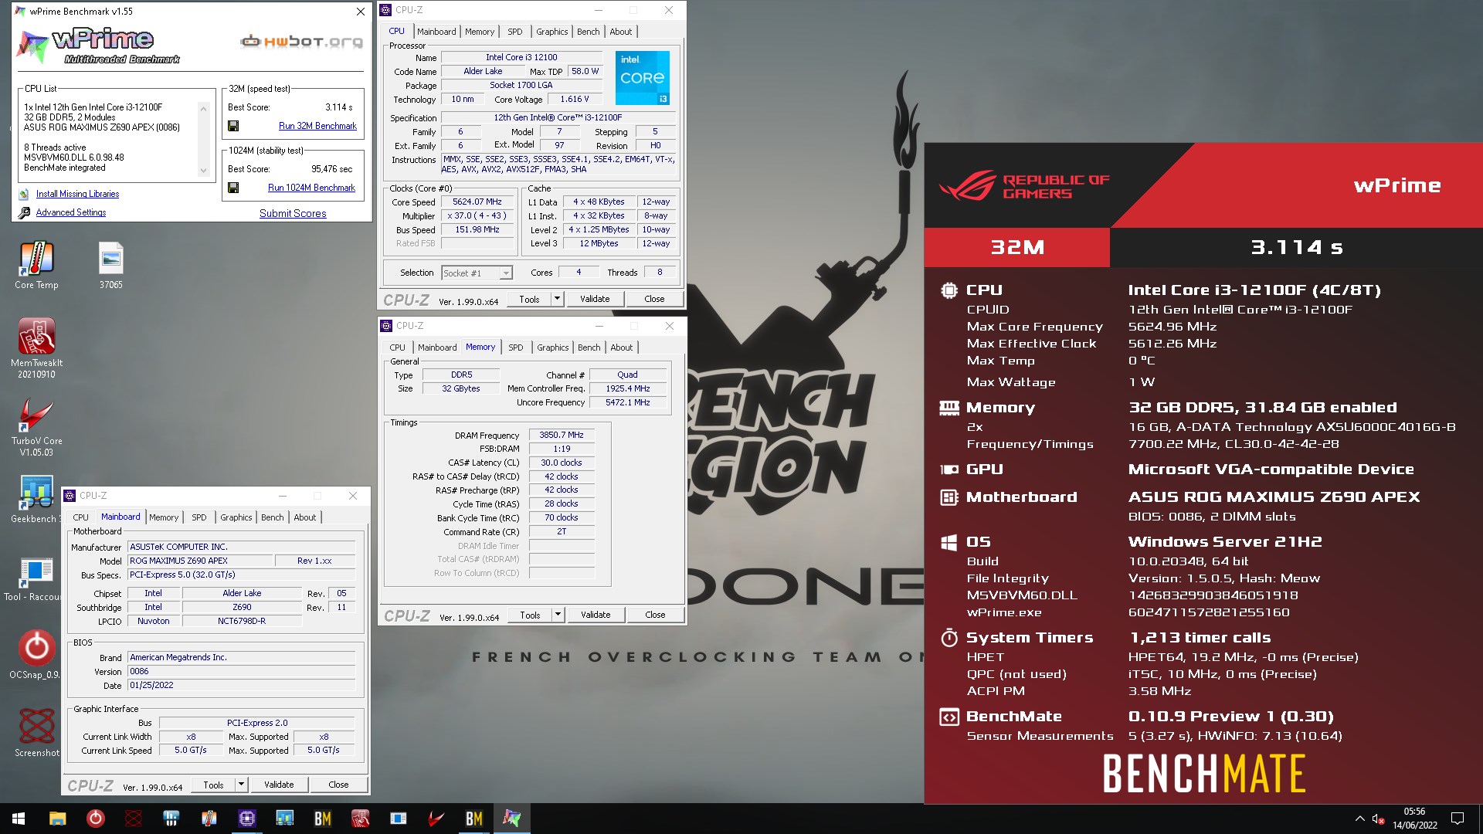This screenshot has width=1483, height=834.
Task: Open Bench tab in top CPU-Z window
Action: point(588,32)
